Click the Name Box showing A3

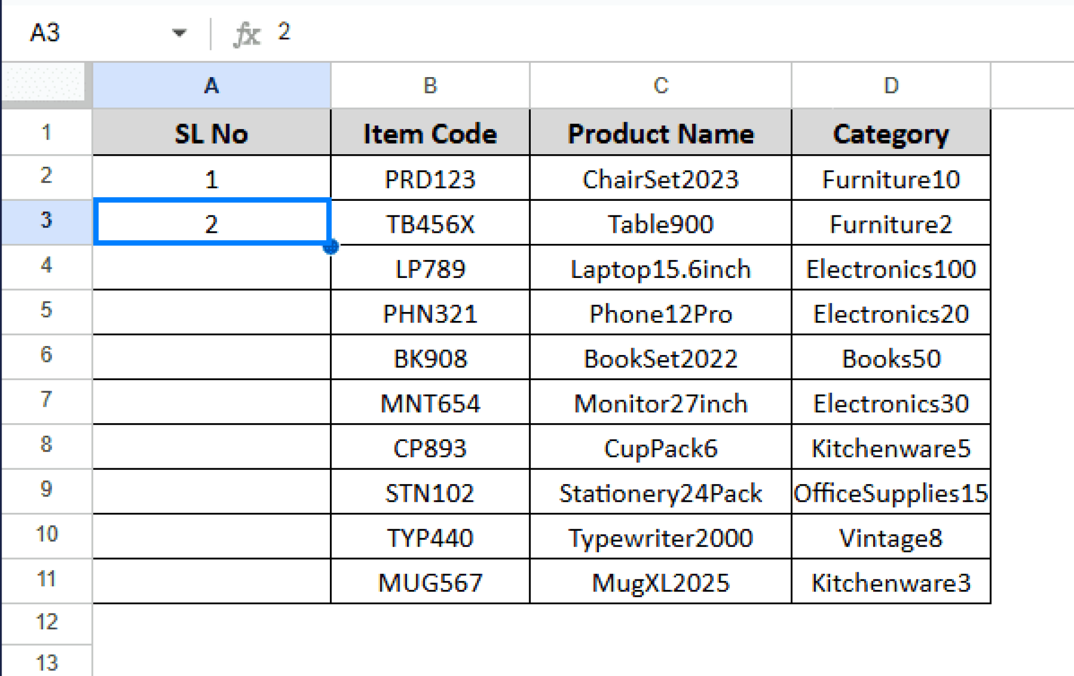[x=47, y=33]
